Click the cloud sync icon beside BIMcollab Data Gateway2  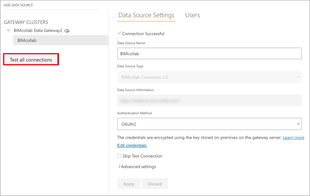point(67,31)
